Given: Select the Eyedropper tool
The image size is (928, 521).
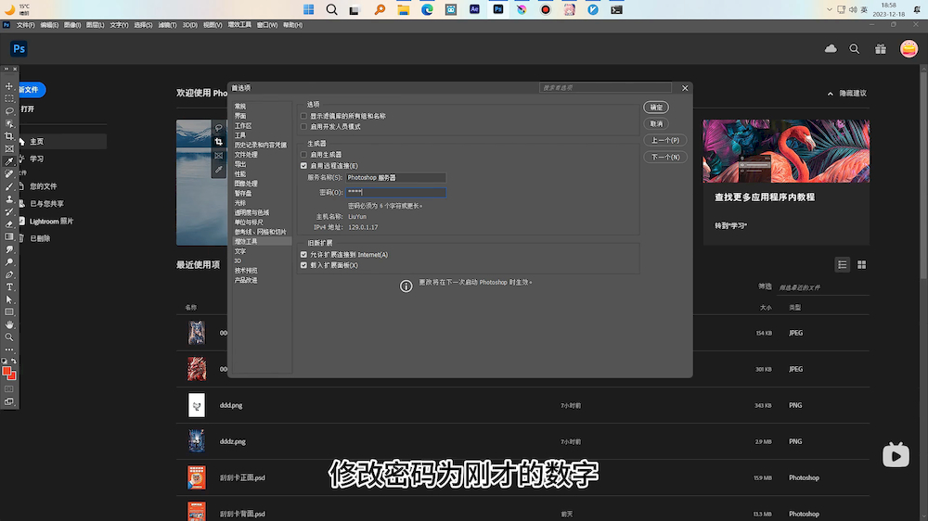Looking at the screenshot, I should [9, 161].
